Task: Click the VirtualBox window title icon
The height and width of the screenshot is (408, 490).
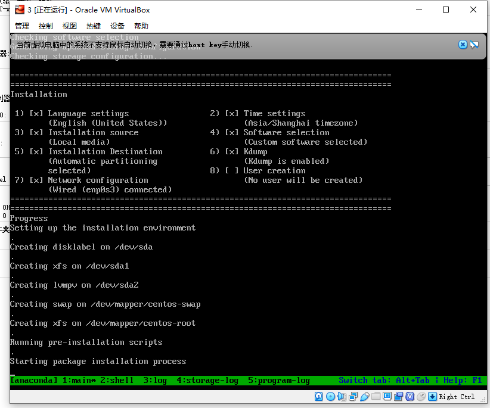Action: click(20, 10)
